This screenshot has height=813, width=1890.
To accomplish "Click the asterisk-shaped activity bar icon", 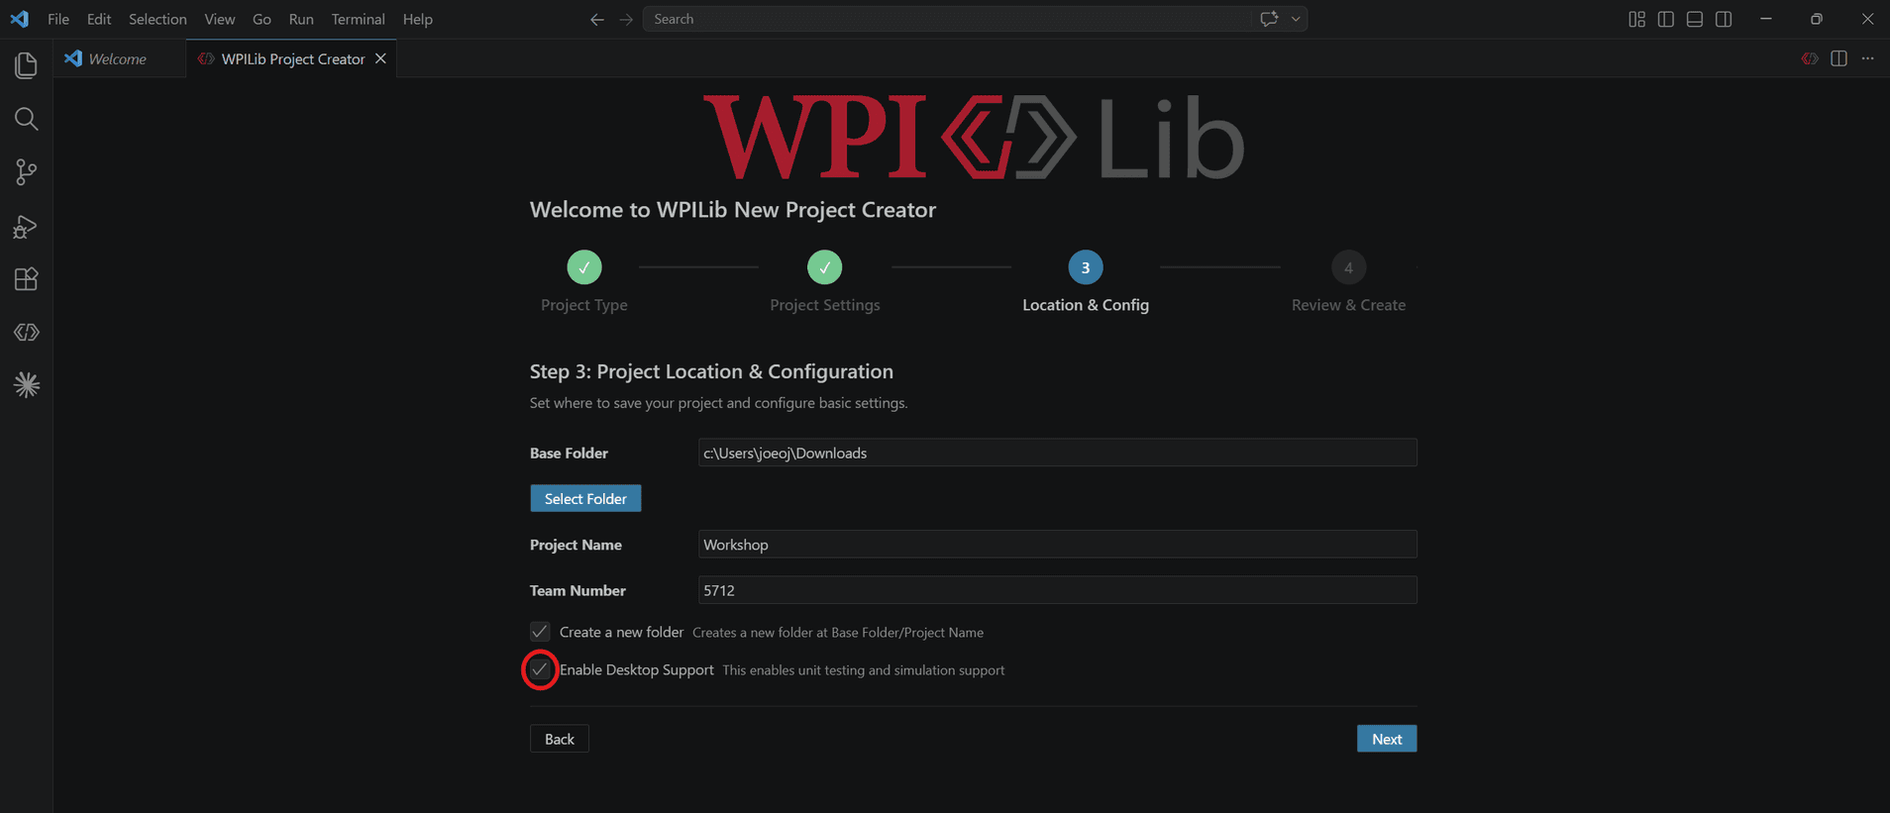I will click(26, 385).
